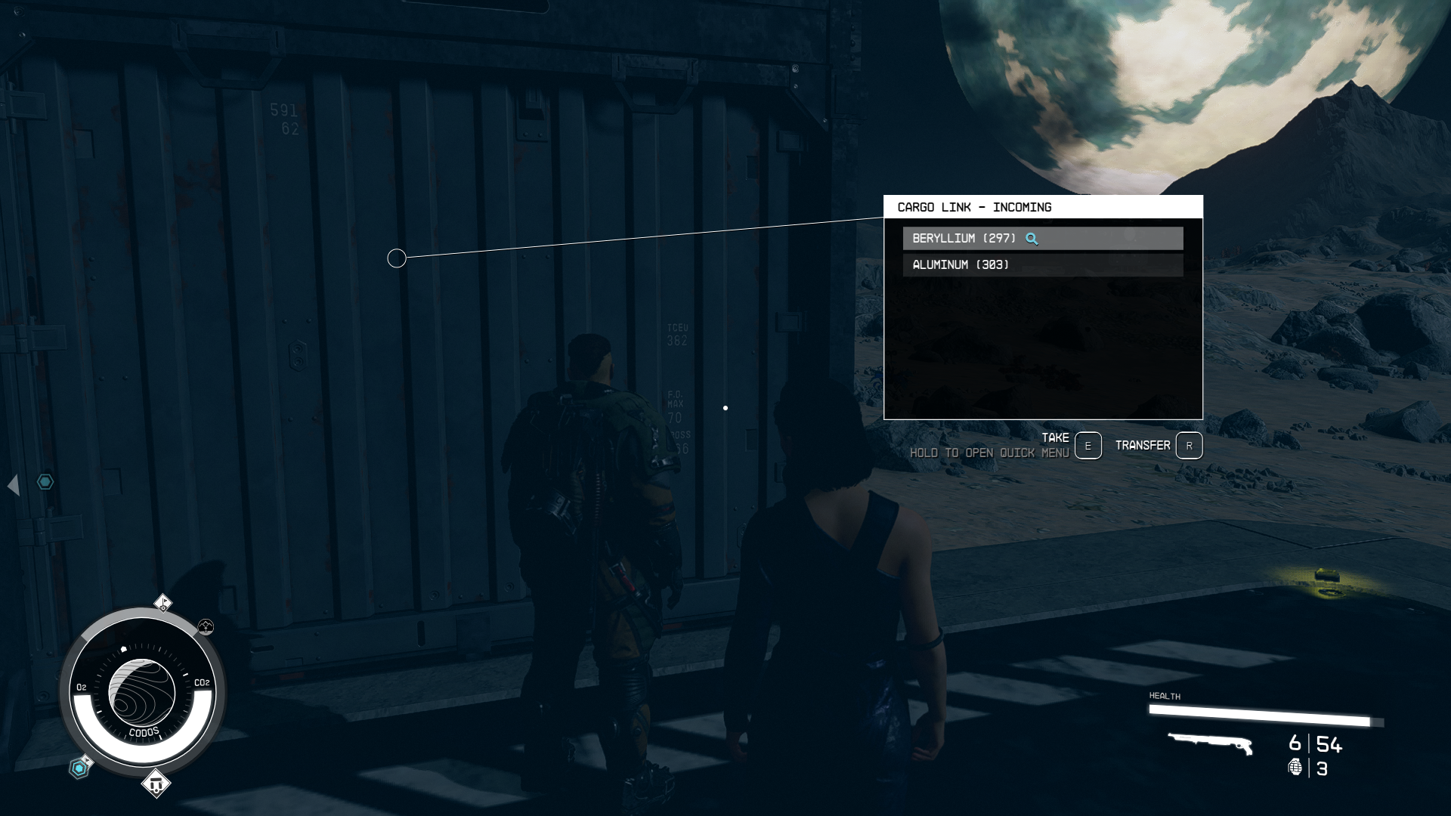
Task: Click the search icon next to Beryllium
Action: point(1032,237)
